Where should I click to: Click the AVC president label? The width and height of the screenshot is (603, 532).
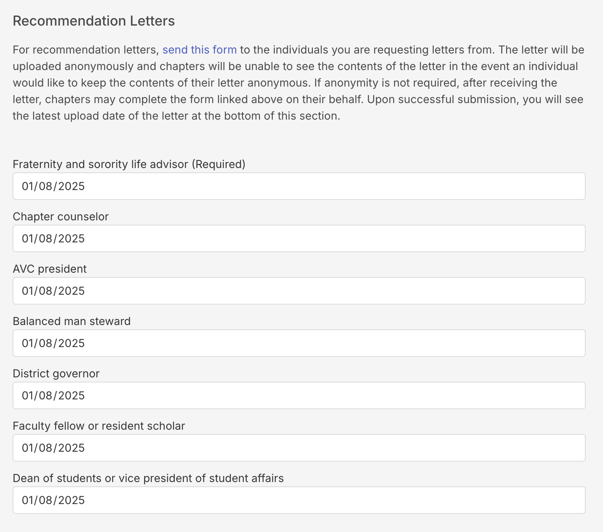[x=50, y=269]
